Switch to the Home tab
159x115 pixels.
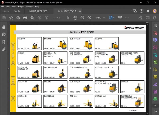click(x=6, y=11)
